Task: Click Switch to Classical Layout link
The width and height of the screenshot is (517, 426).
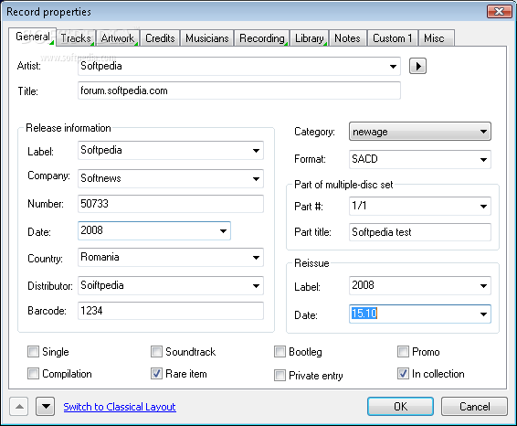Action: point(120,407)
